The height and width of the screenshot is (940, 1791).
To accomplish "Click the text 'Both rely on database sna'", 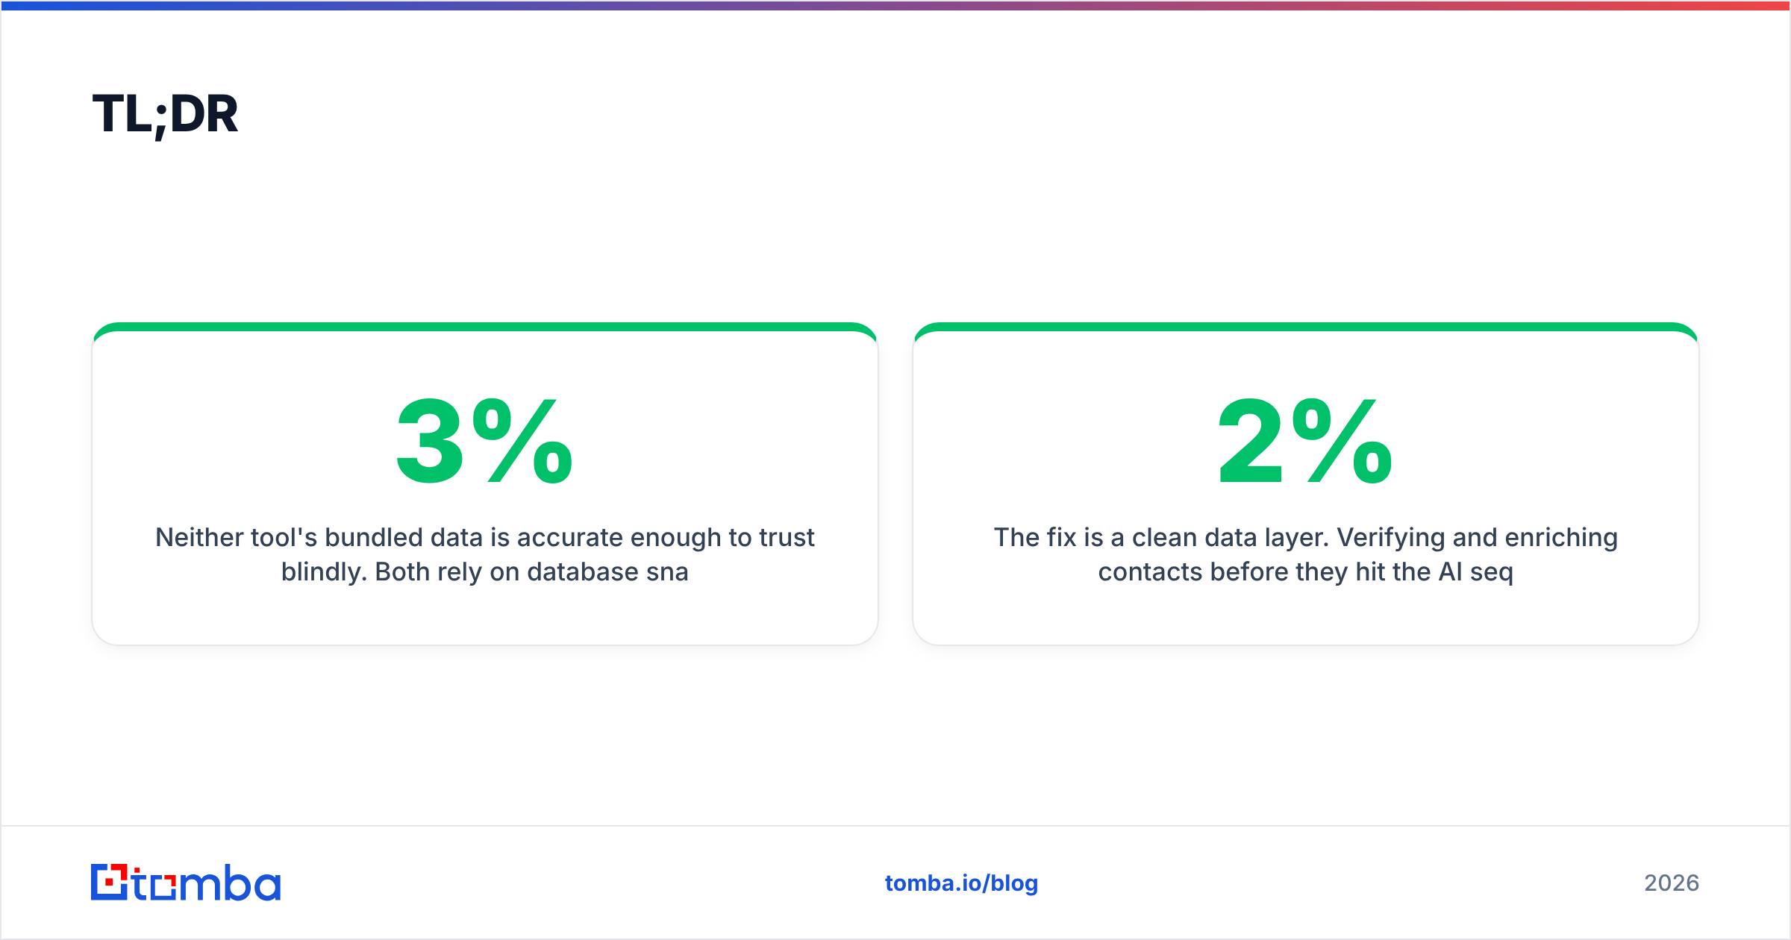I will [531, 571].
